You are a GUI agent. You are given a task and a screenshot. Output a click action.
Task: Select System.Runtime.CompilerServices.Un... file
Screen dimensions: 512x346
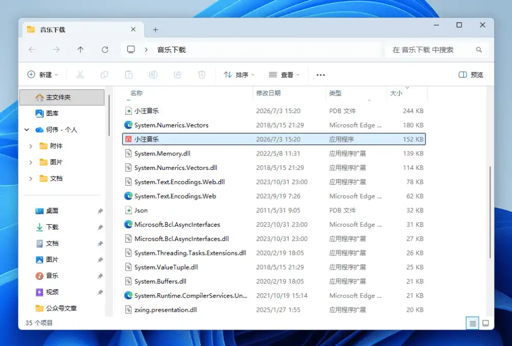[x=274, y=295]
